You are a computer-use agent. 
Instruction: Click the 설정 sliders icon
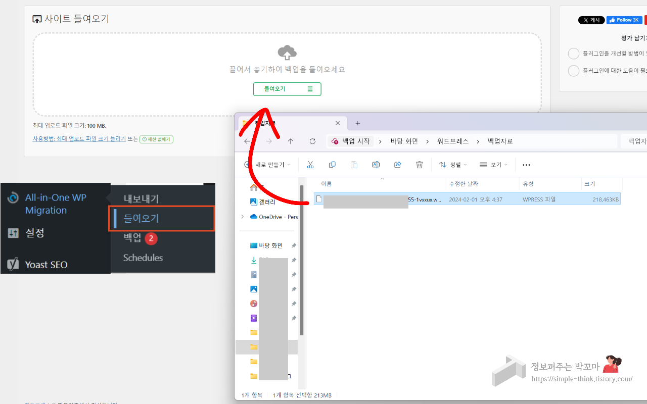13,233
